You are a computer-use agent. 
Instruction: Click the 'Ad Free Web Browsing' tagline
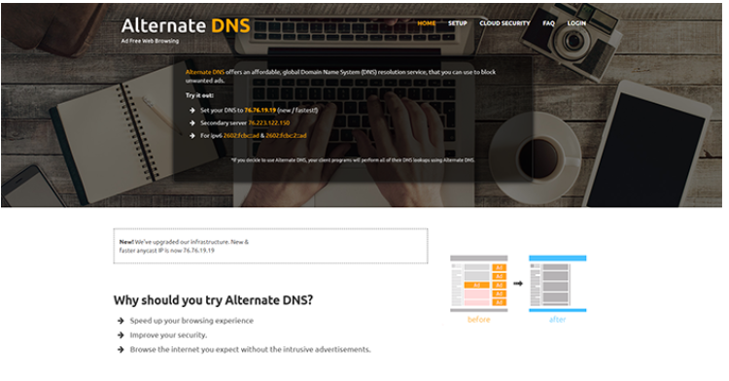tap(150, 41)
